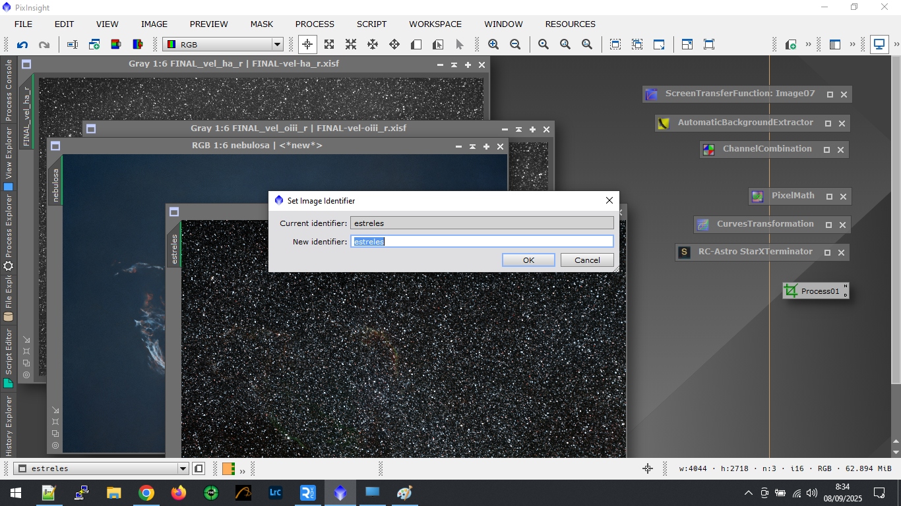The height and width of the screenshot is (506, 901).
Task: Click the crosshair icon in status bar
Action: (x=648, y=468)
